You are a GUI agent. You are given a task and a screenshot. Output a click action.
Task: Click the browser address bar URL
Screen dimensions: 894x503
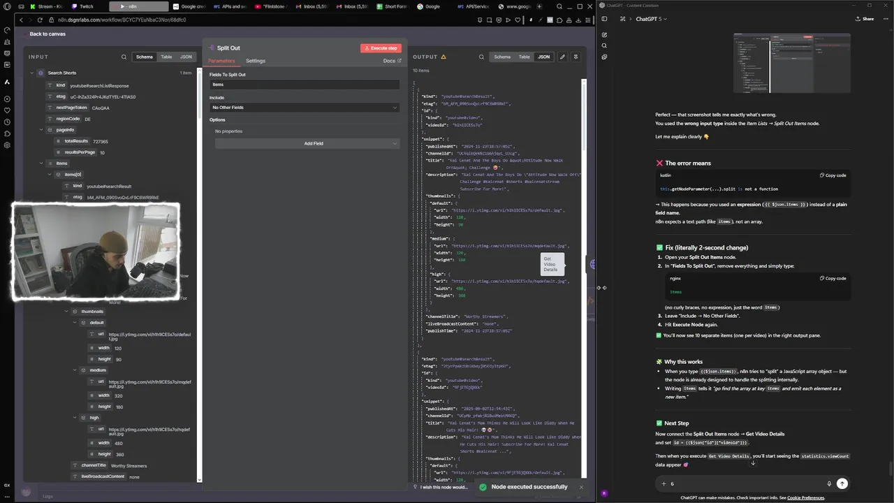122,20
